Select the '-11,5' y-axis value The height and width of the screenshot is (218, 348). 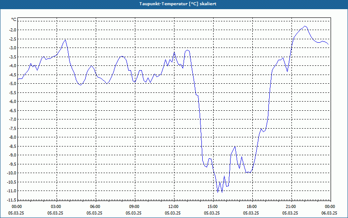pyautogui.click(x=12, y=200)
